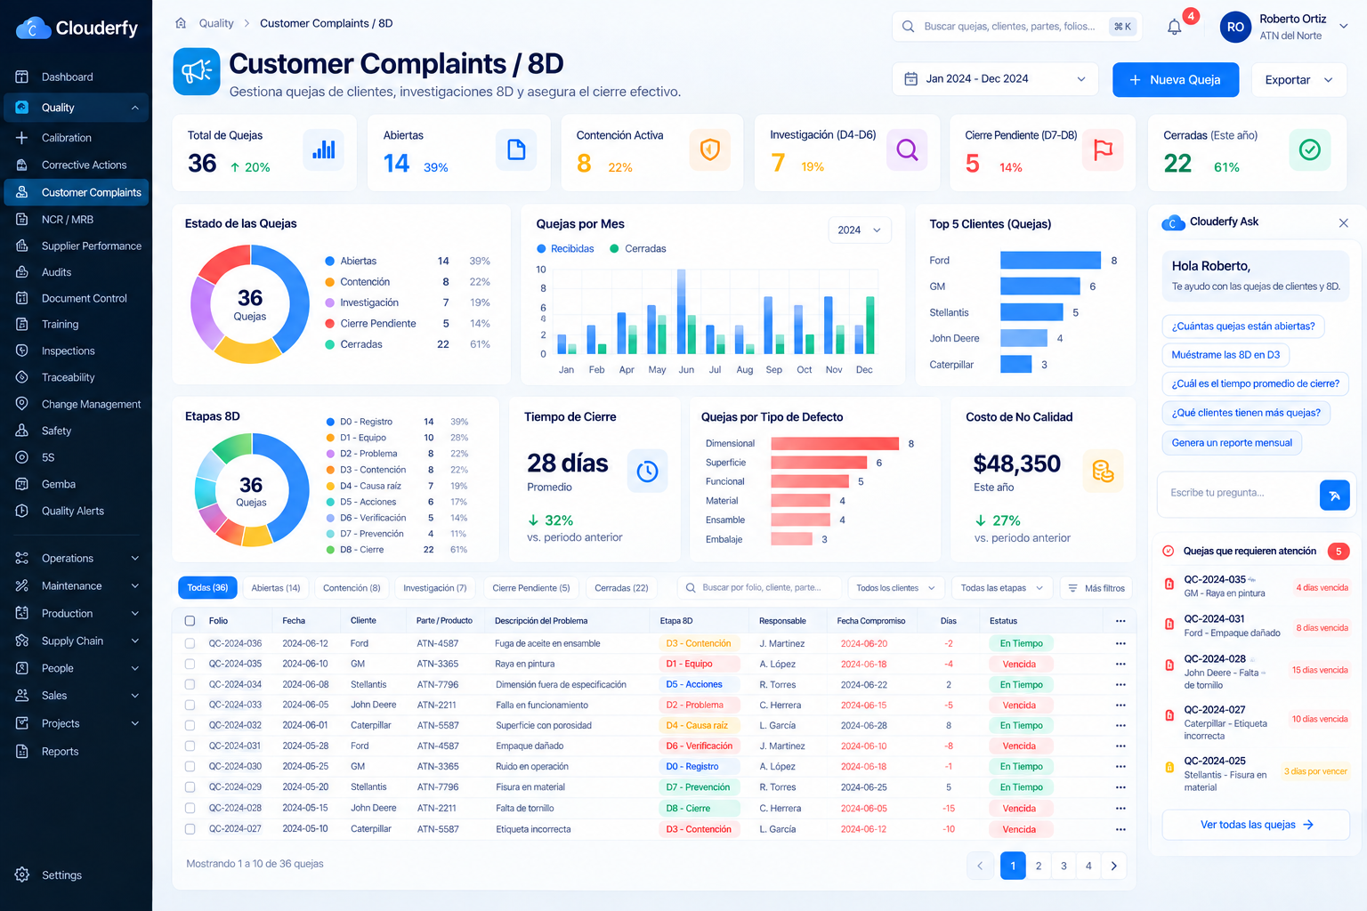Send question with the Clouderfy Ask arrow button

[x=1334, y=496]
